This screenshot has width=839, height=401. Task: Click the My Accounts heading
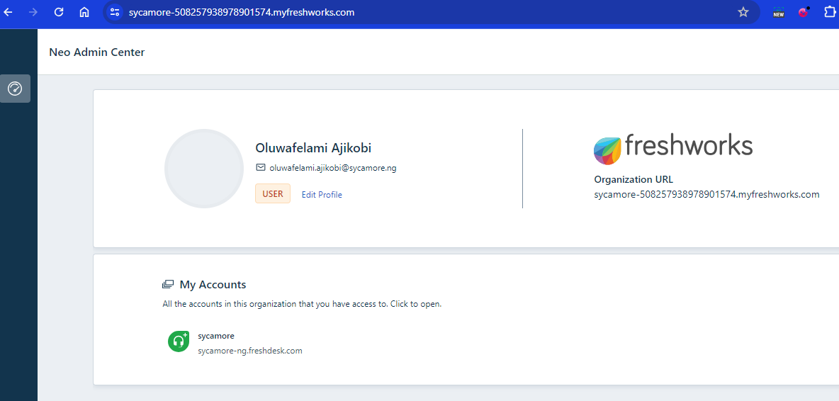pos(213,284)
